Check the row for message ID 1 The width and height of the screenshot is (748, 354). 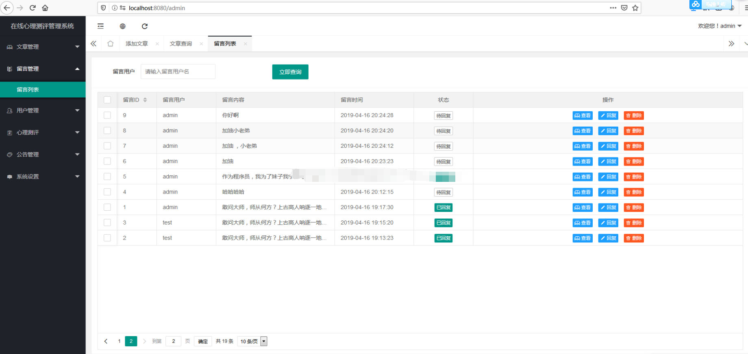(x=107, y=207)
